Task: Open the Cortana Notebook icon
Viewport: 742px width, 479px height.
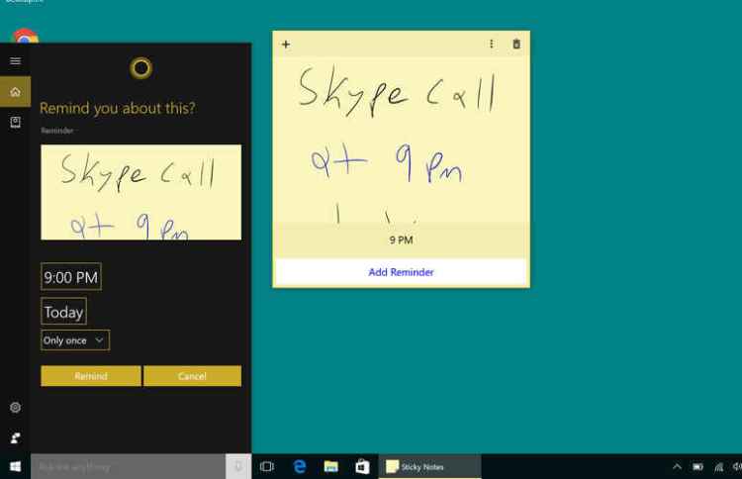Action: 15,122
